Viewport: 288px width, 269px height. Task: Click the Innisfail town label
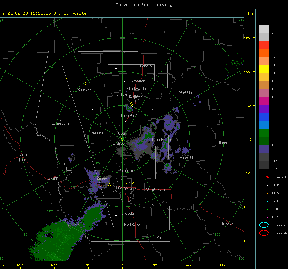129,116
